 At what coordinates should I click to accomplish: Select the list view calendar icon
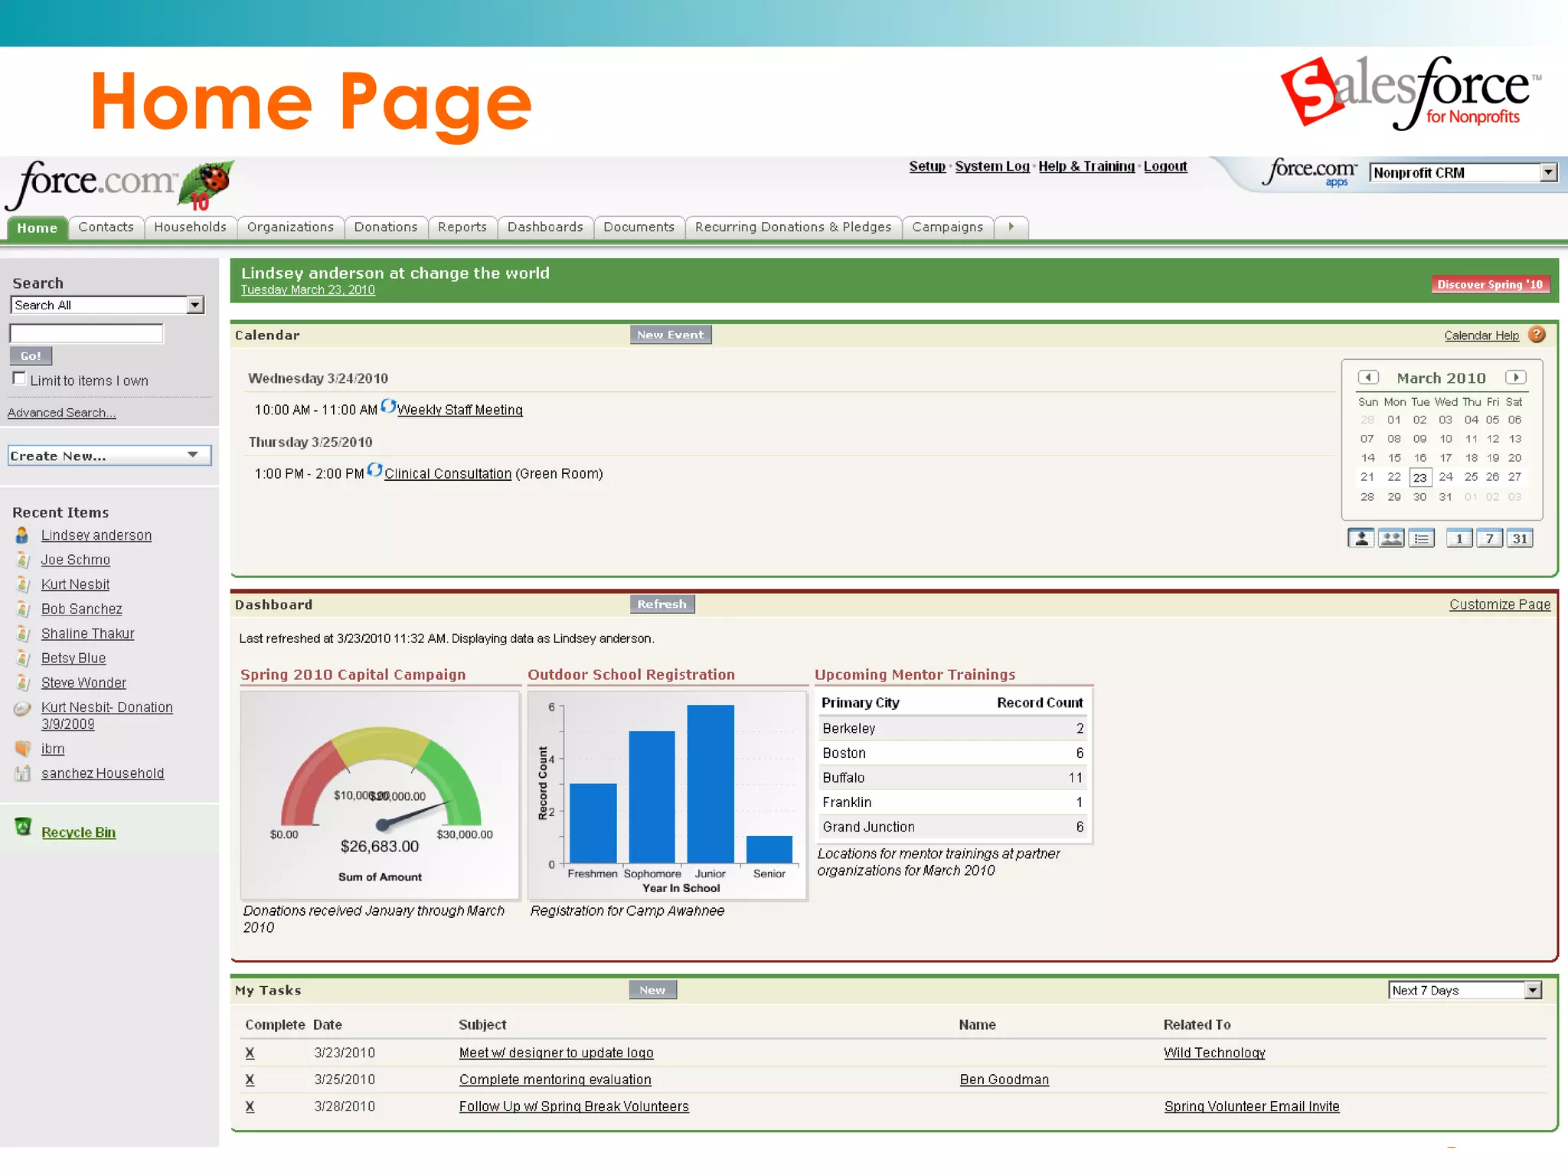pos(1422,538)
